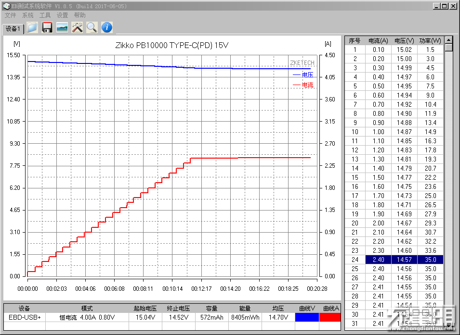Open the 文件 menu

pos(10,15)
